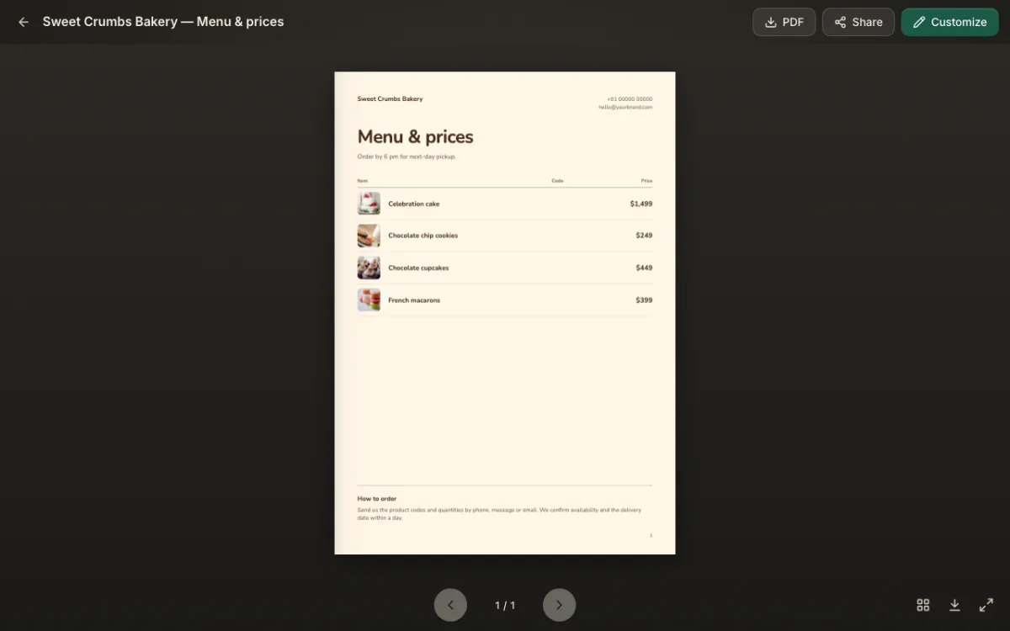Screen dimensions: 1010x631
Task: Click the bottom download icon
Action: pyautogui.click(x=954, y=605)
